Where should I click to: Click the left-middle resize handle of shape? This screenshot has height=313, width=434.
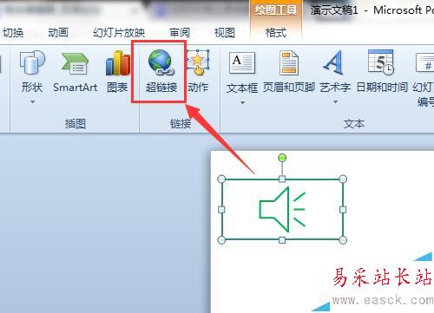221,210
